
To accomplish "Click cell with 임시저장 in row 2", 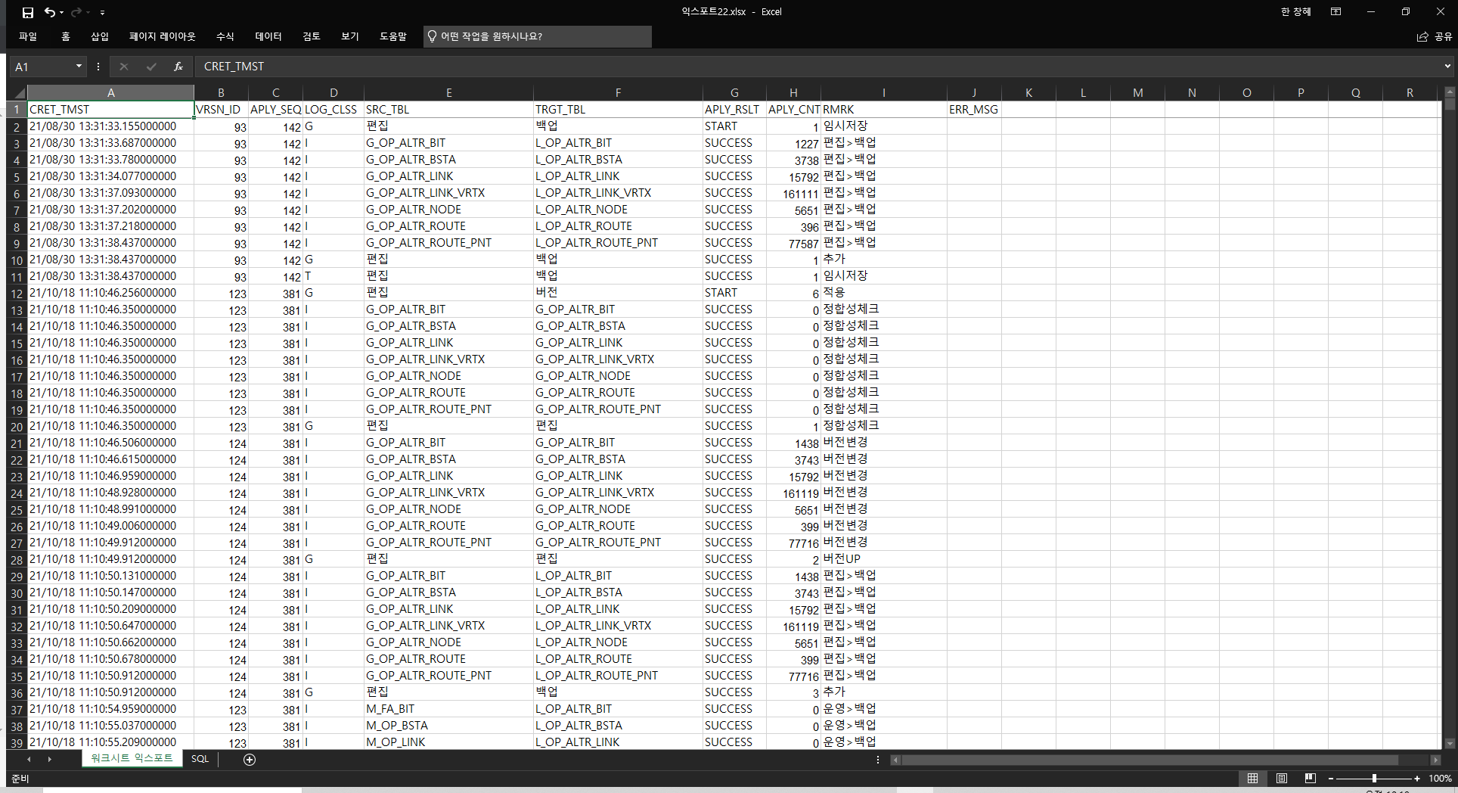I will pyautogui.click(x=883, y=126).
